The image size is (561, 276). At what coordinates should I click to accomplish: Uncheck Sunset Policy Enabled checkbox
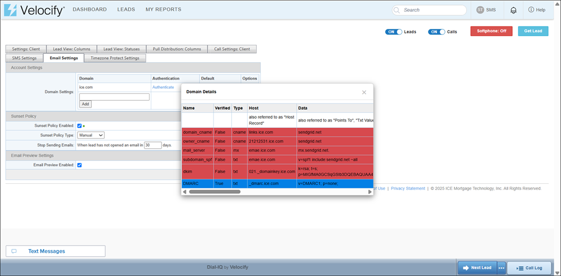79,126
